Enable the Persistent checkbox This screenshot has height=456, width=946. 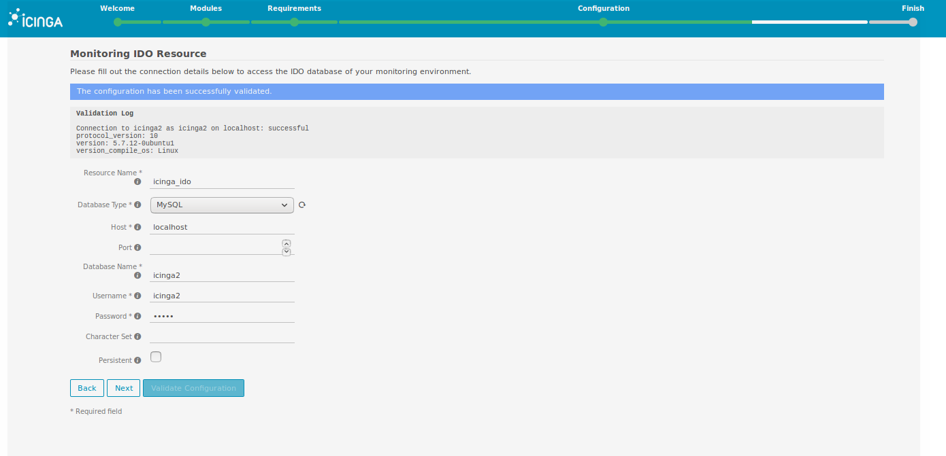[x=156, y=357]
